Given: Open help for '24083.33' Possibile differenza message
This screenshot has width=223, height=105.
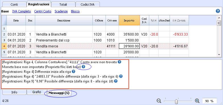Looking at the screenshot, I should (121, 76).
